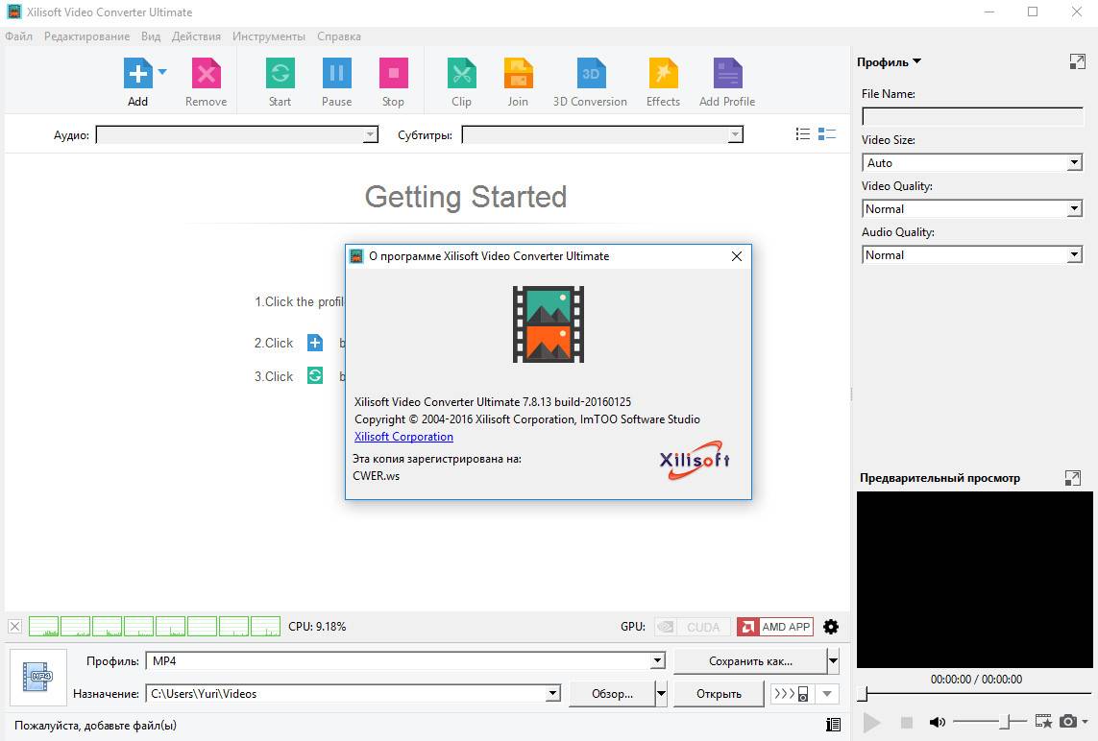Start conversion with the Start icon
The width and height of the screenshot is (1098, 741).
coord(281,74)
